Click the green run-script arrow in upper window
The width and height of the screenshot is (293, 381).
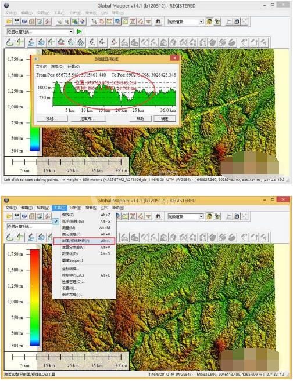point(80,31)
